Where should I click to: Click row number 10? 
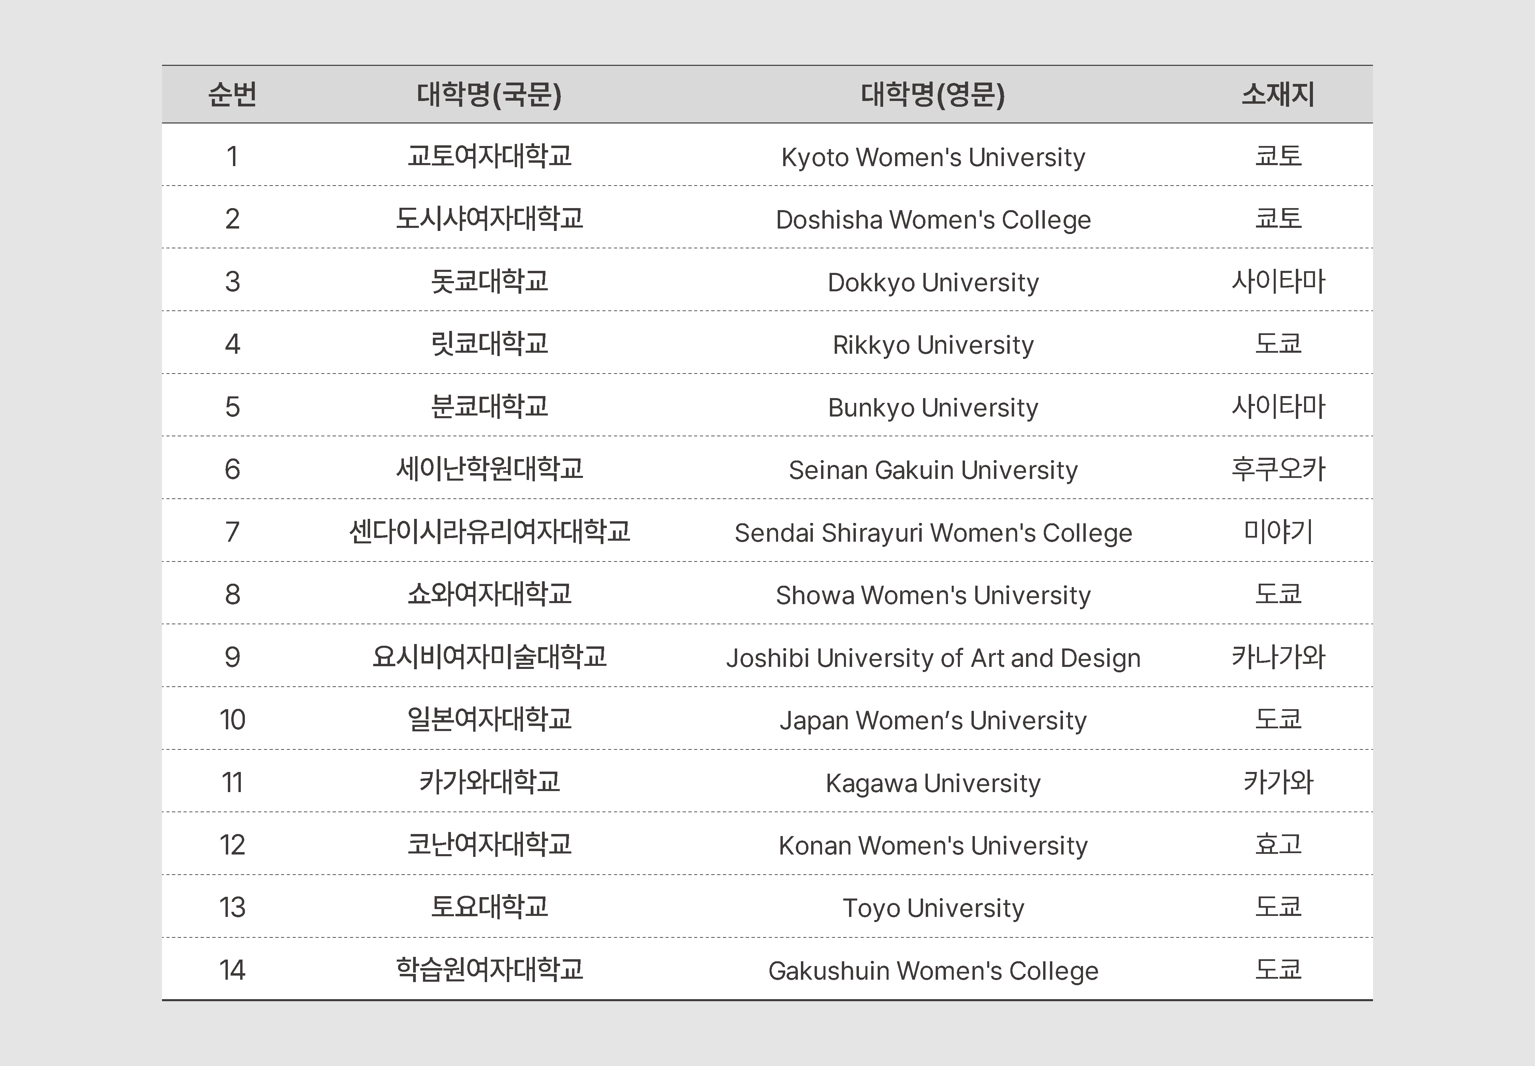pos(232,720)
